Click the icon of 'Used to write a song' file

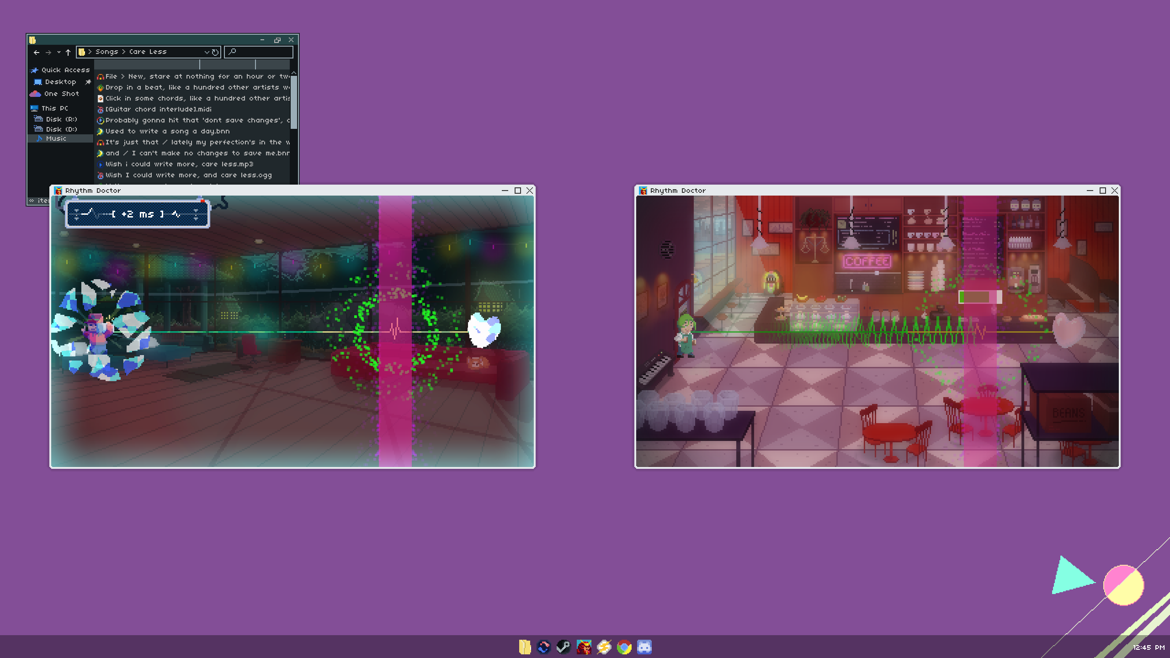[101, 132]
